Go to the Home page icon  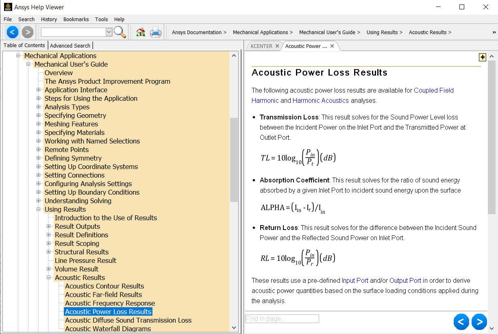(x=141, y=32)
